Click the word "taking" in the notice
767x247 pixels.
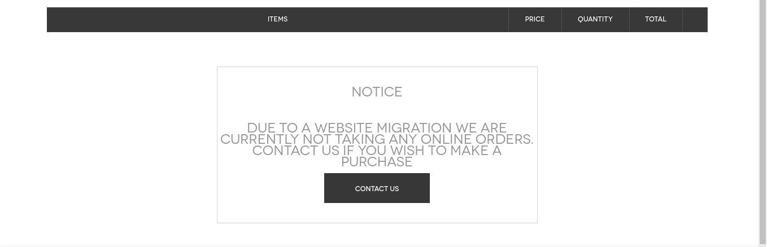(360, 139)
